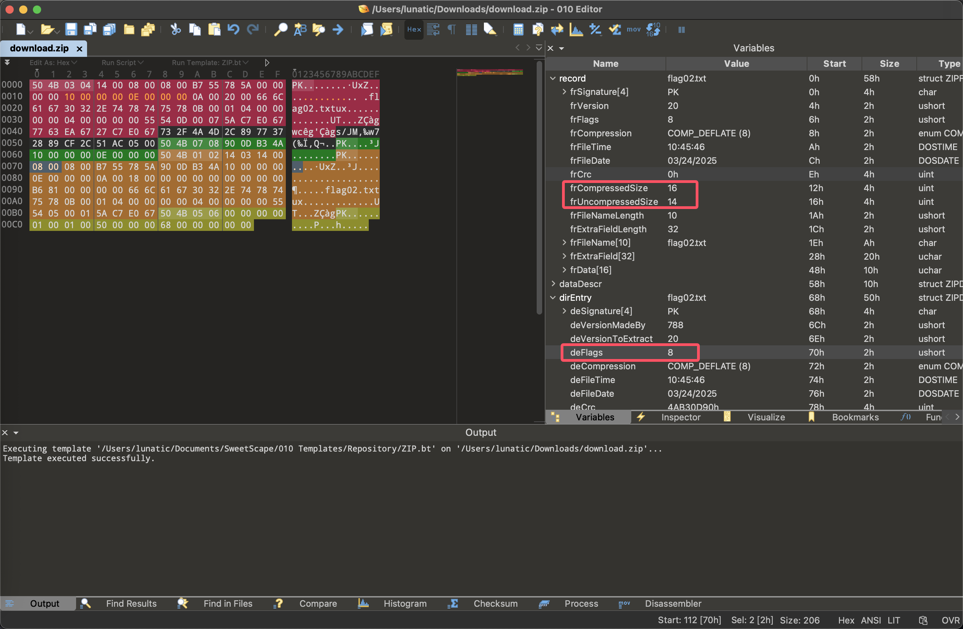Image resolution: width=963 pixels, height=629 pixels.
Task: Open the Histogram tool icon
Action: tap(576, 29)
